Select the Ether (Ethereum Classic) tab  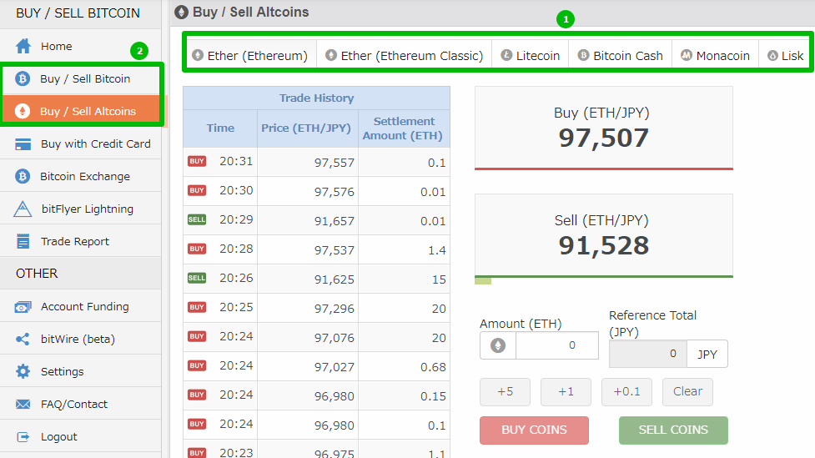tap(405, 56)
